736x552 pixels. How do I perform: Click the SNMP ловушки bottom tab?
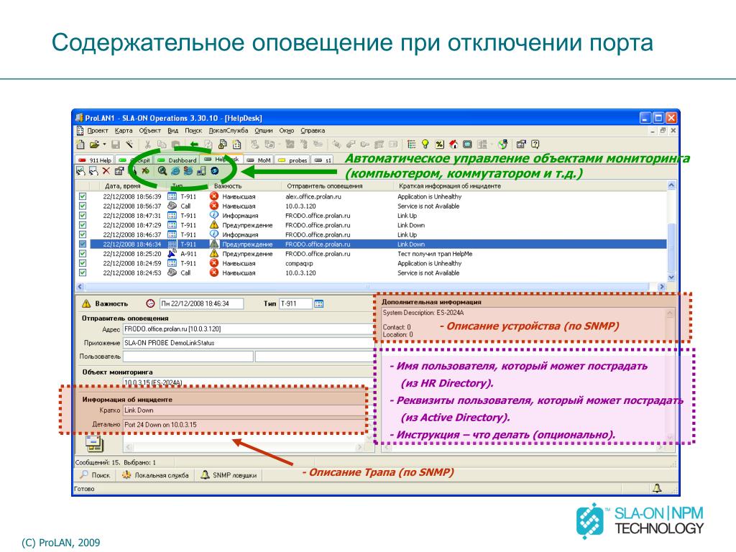coord(229,475)
